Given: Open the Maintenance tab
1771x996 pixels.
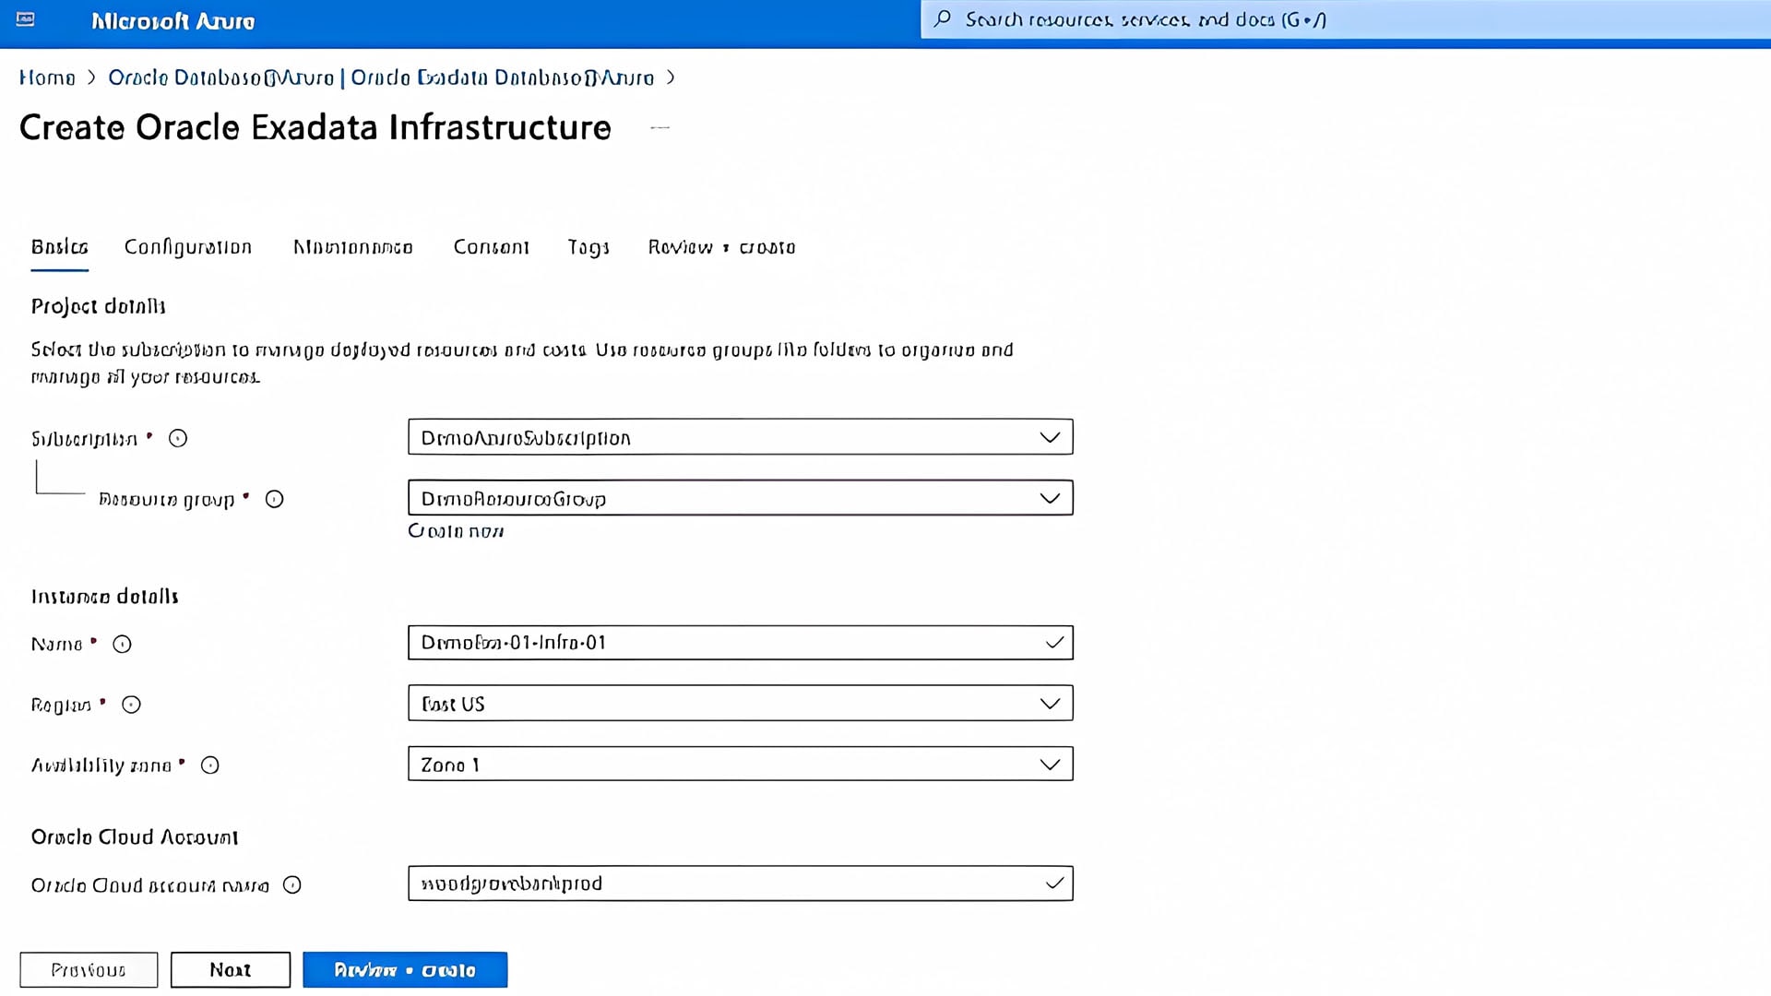Looking at the screenshot, I should (x=352, y=247).
